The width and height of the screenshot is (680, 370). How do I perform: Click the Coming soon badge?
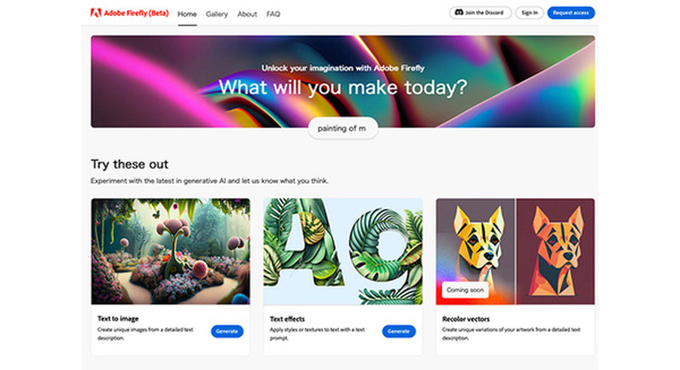coord(465,290)
